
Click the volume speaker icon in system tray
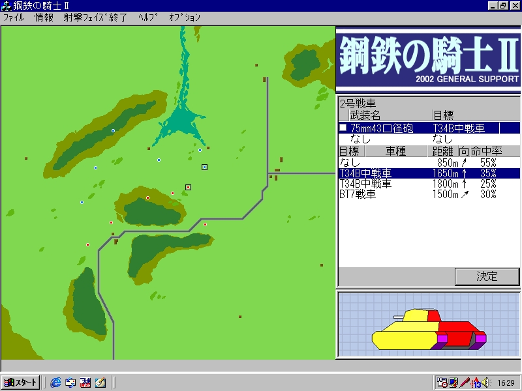coord(485,382)
